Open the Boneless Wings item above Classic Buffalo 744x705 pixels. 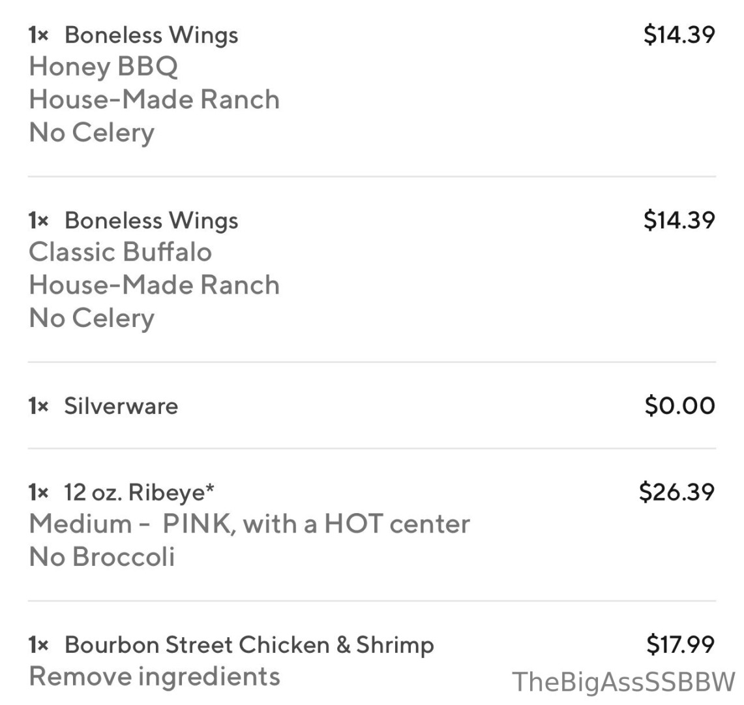[151, 221]
